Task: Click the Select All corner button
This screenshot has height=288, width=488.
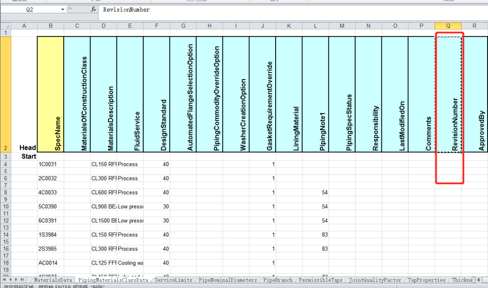Action: tap(6, 26)
